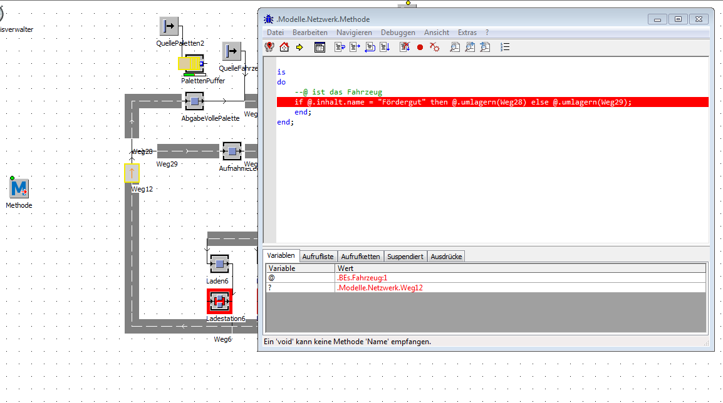The image size is (723, 403).
Task: Click the 'is' keyword line in editor
Action: click(281, 72)
